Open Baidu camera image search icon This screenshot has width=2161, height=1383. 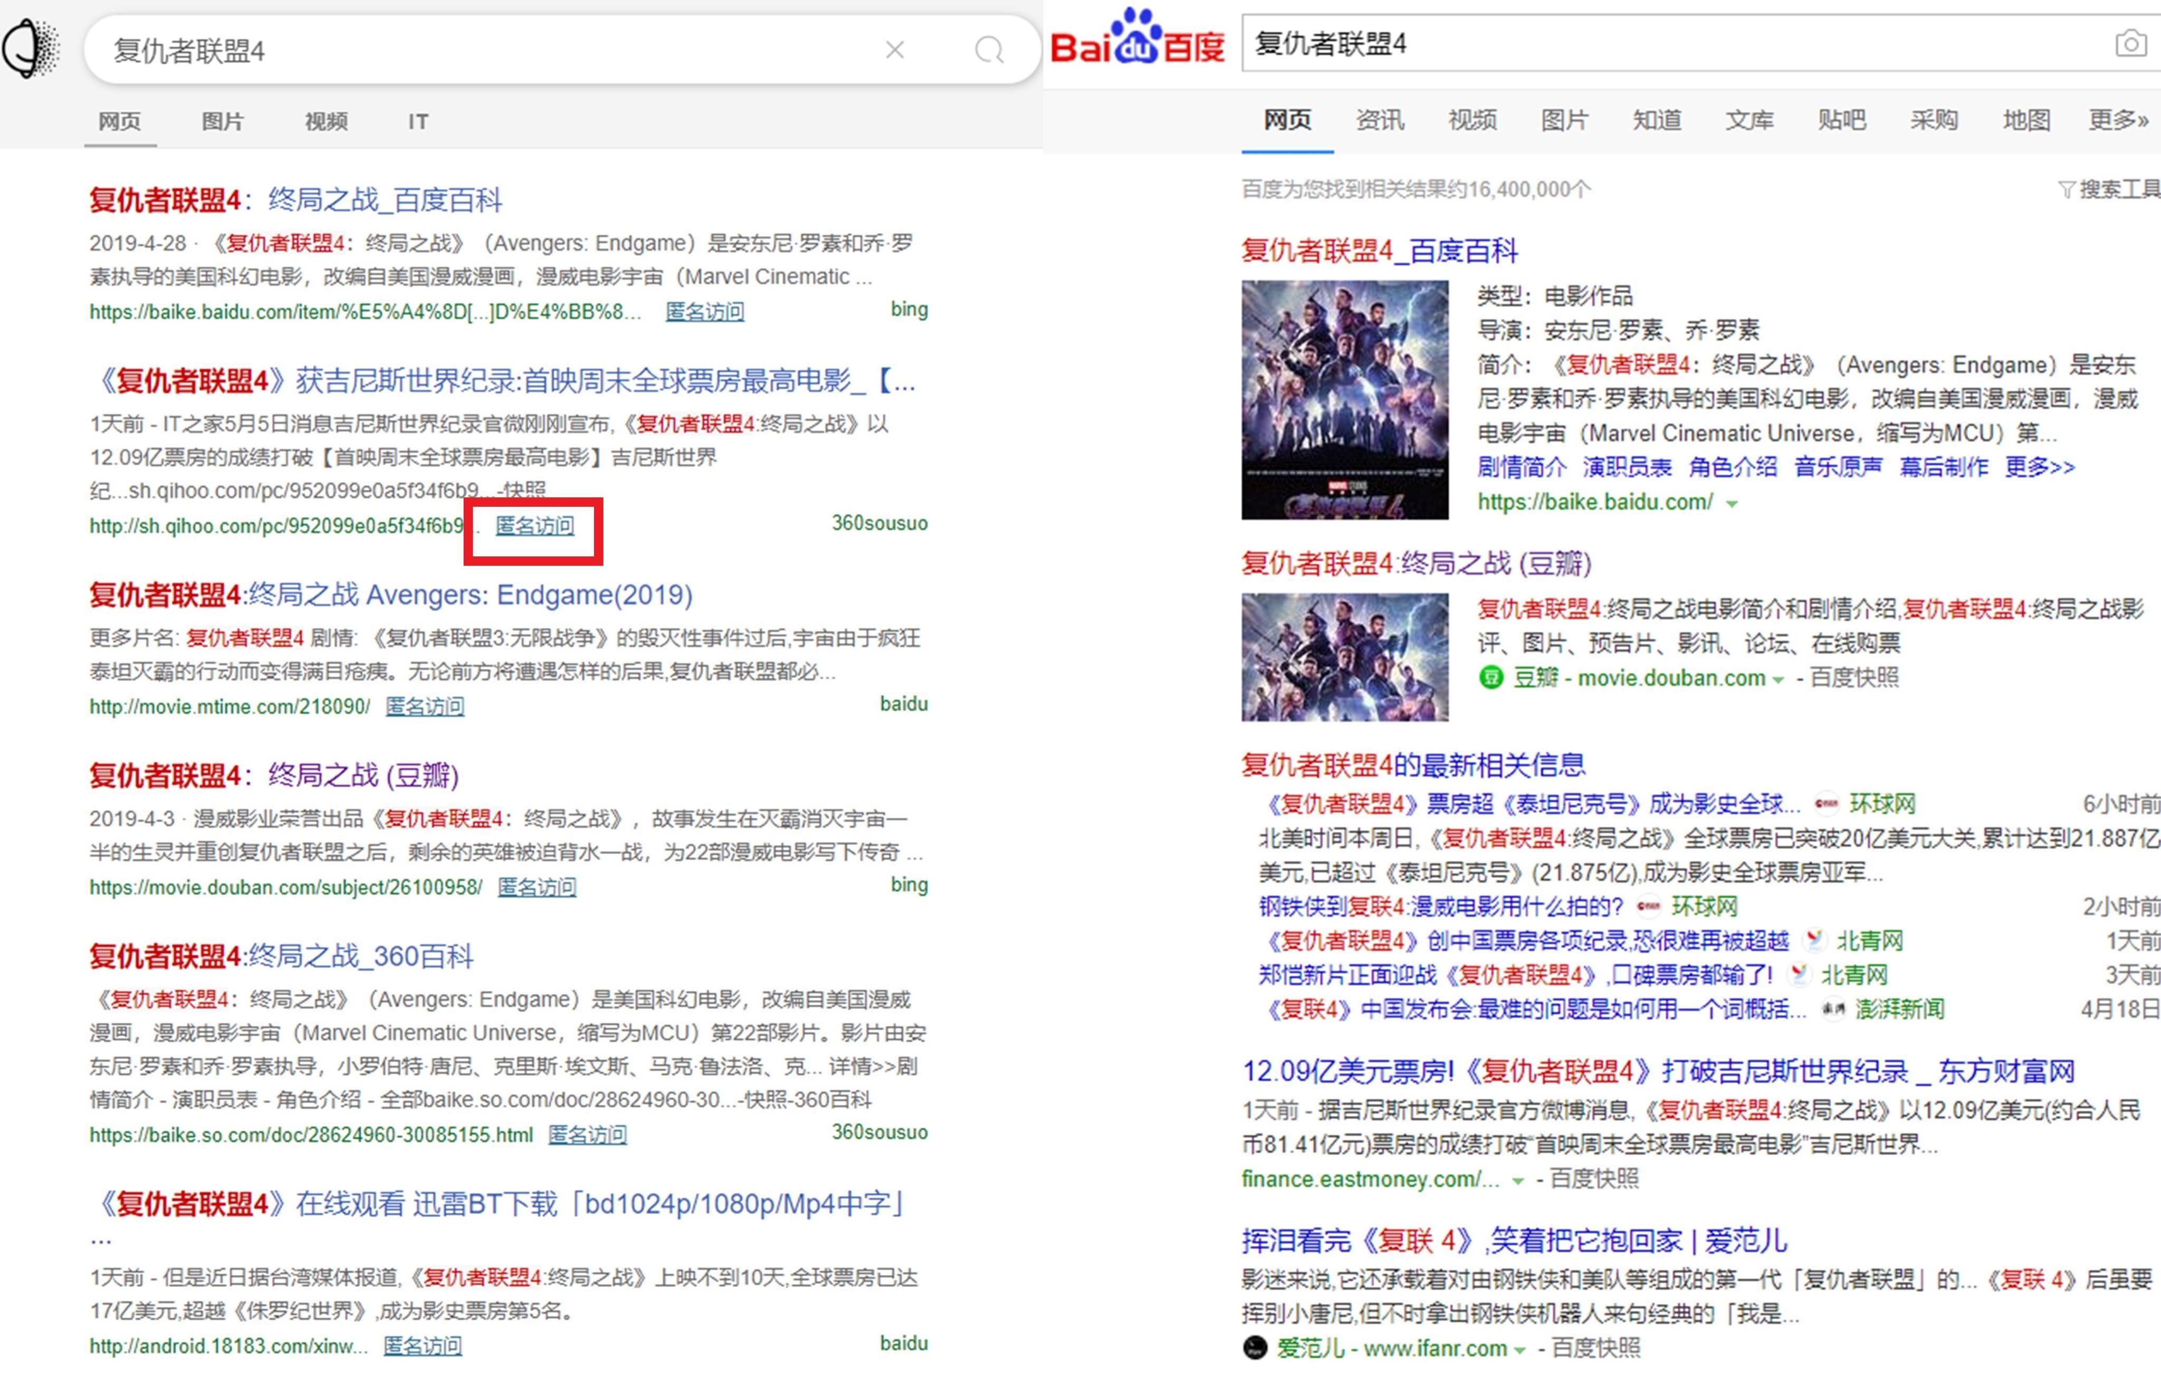pyautogui.click(x=2131, y=42)
